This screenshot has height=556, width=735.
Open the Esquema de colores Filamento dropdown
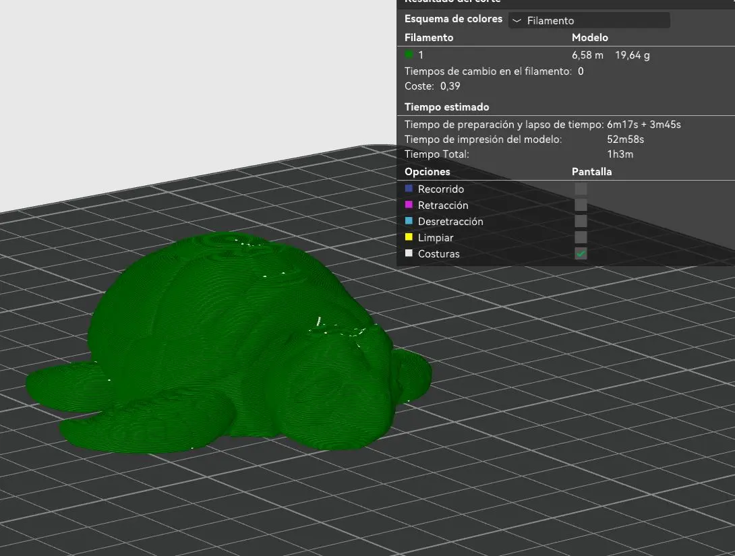[589, 21]
